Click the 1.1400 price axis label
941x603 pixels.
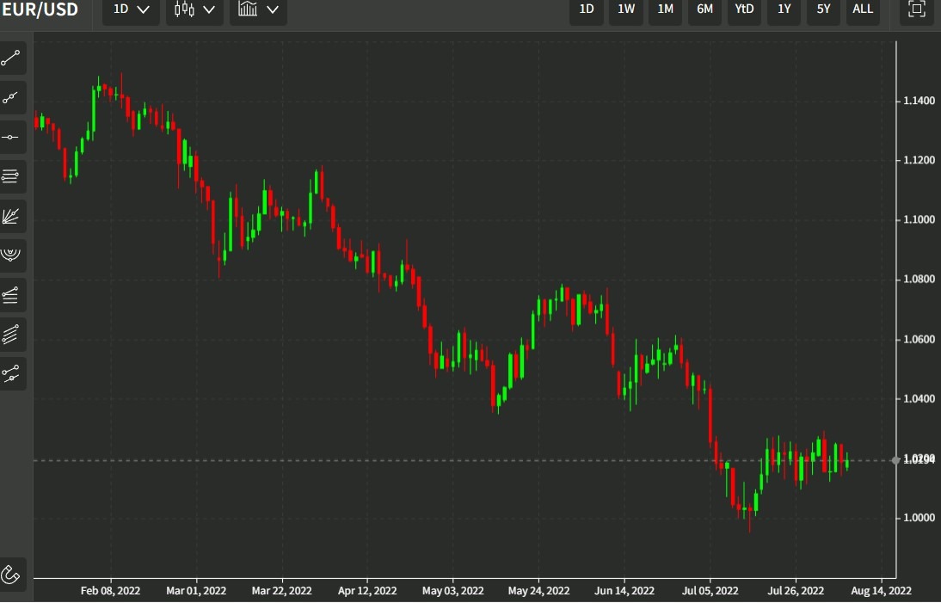point(919,101)
